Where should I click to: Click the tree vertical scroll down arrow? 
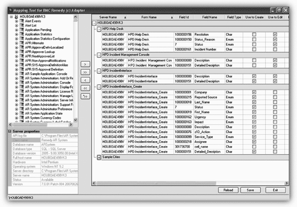click(75, 120)
